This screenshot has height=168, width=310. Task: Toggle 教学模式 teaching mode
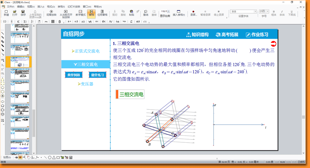tap(81, 13)
